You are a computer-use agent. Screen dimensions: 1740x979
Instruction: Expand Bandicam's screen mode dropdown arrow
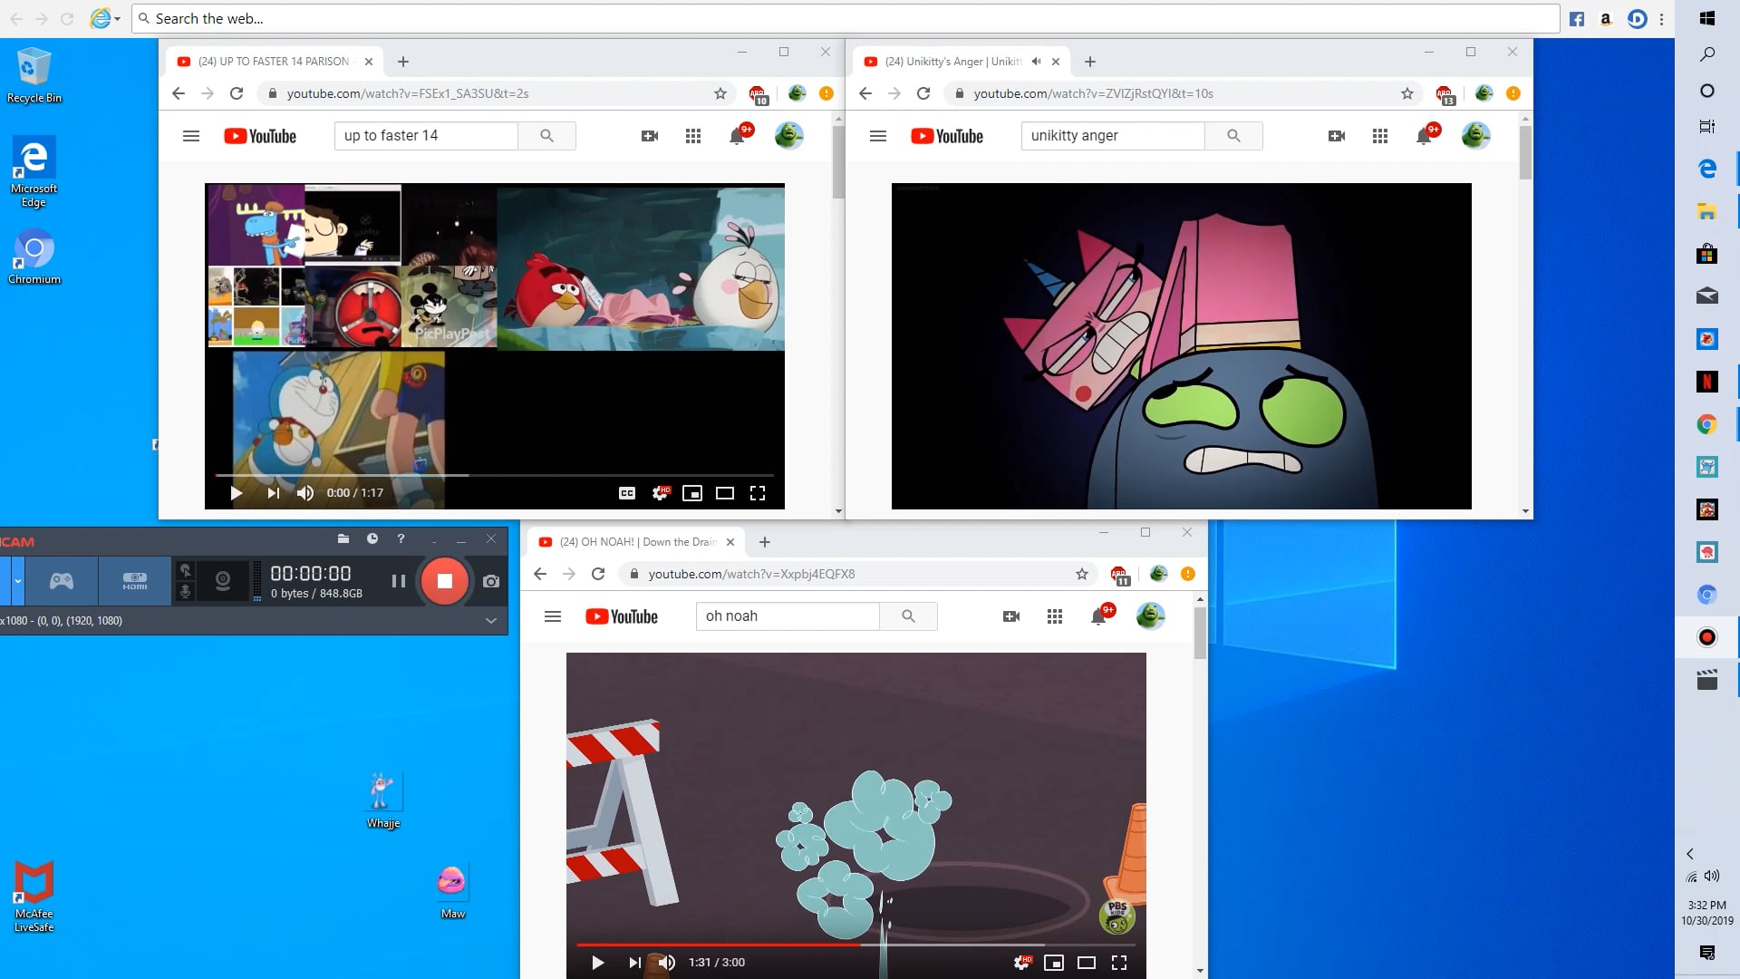[x=17, y=581]
